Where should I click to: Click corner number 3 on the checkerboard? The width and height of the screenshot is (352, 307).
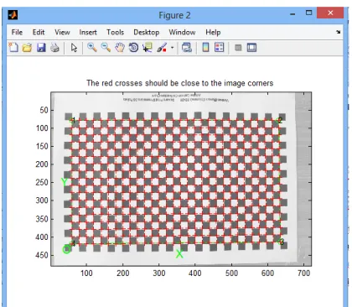[x=282, y=242]
